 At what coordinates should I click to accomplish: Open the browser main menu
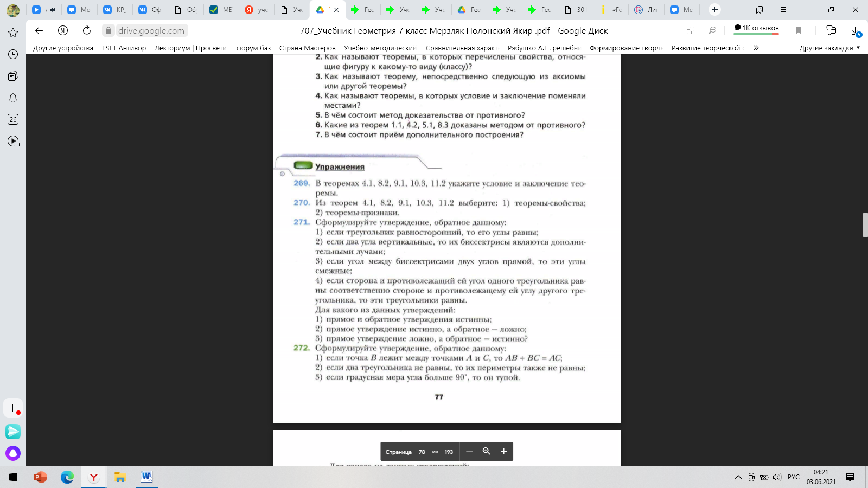[783, 10]
